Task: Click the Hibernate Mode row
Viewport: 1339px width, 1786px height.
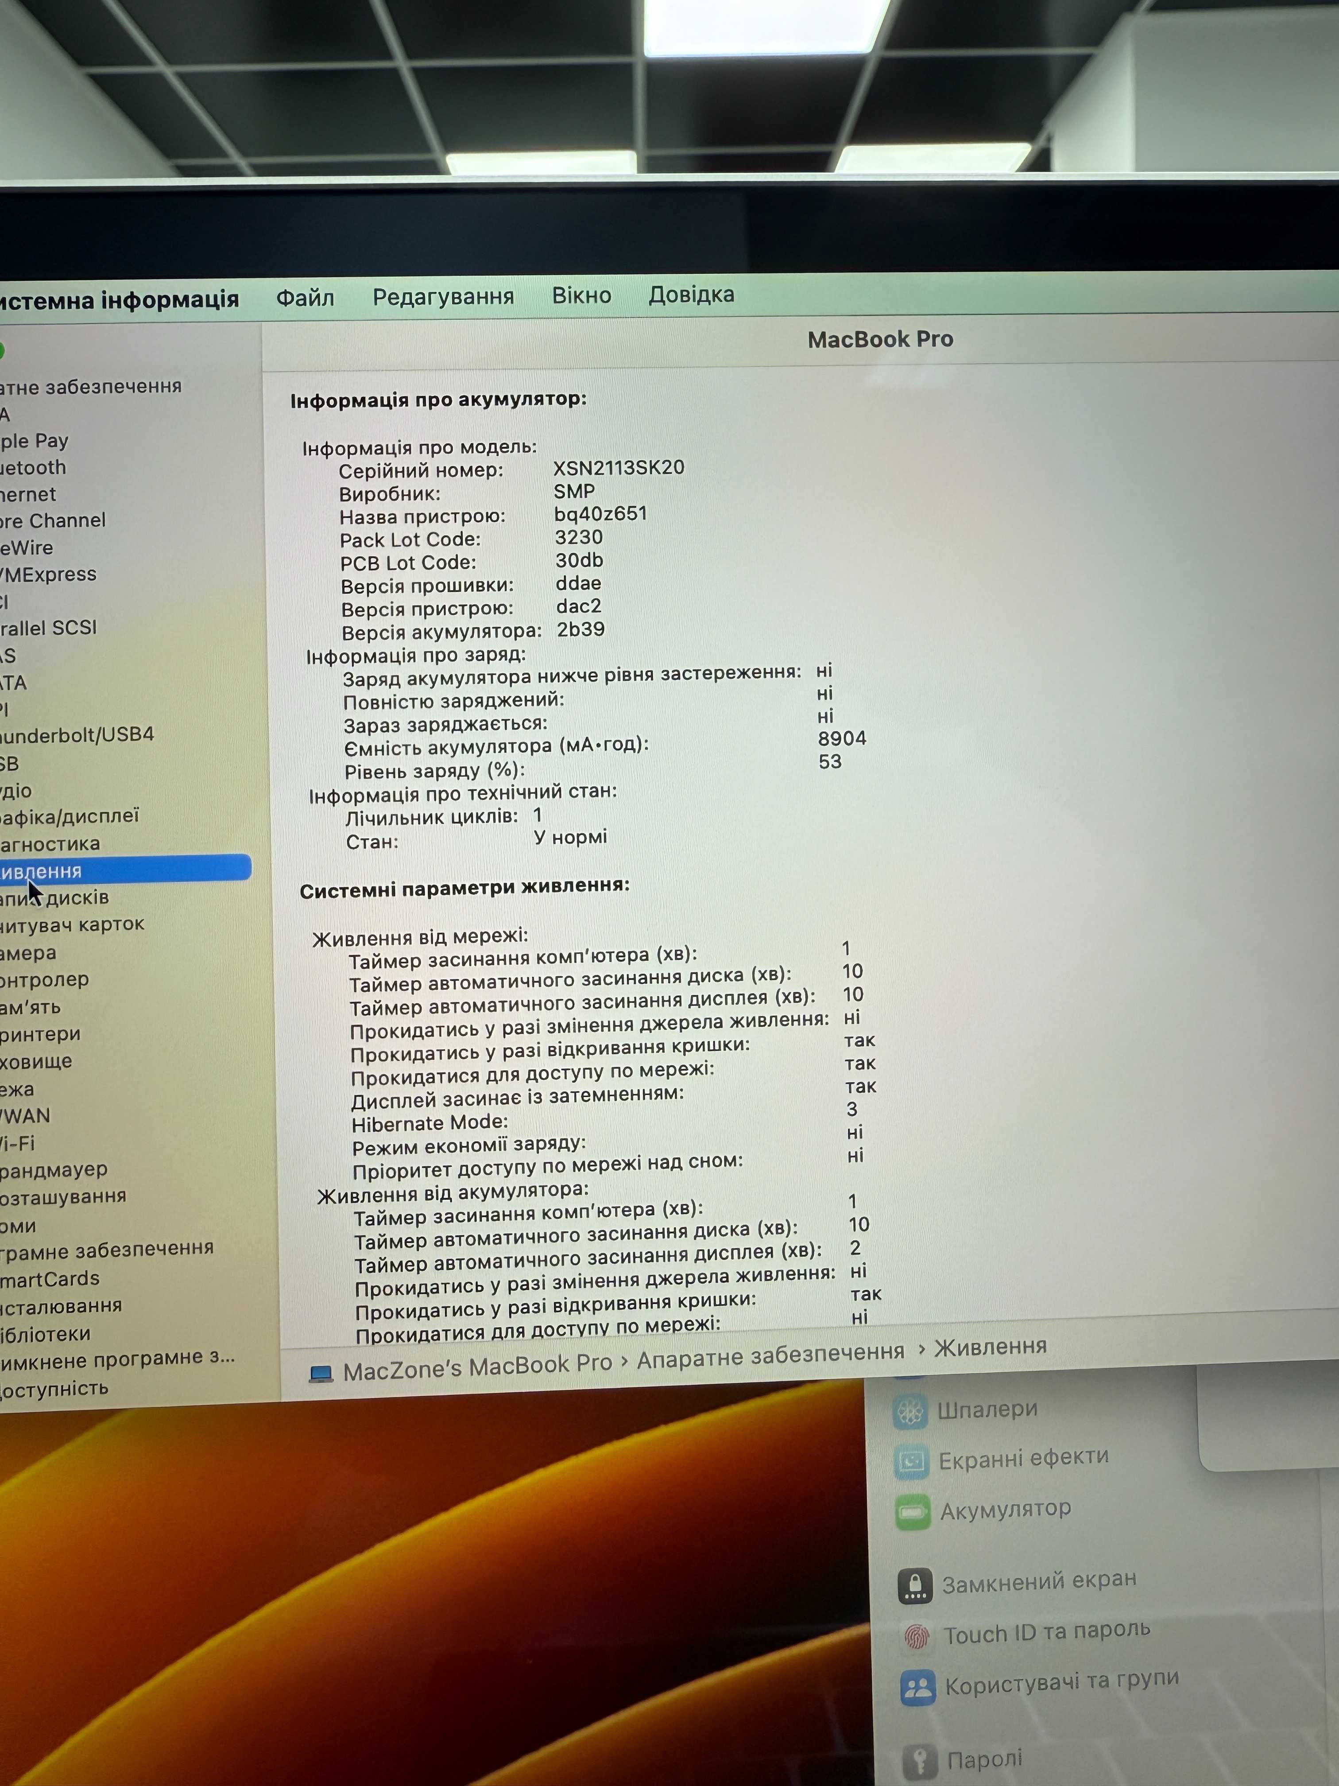Action: tap(605, 1117)
